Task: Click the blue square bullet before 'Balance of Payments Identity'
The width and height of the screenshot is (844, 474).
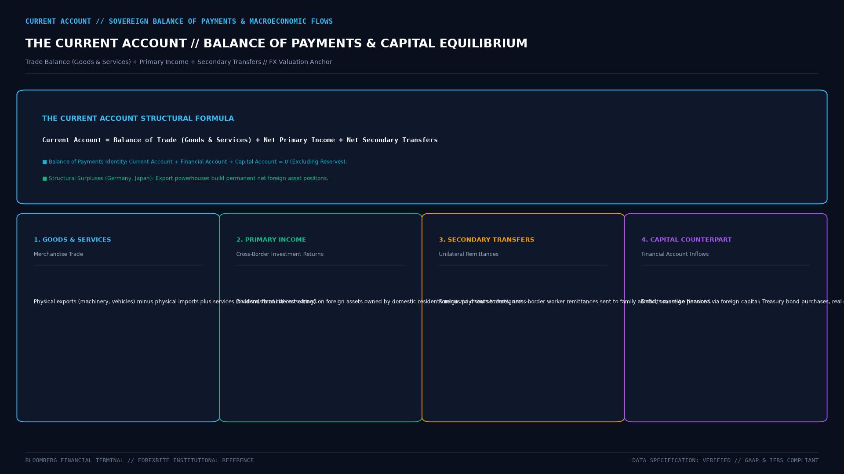Action: point(44,162)
